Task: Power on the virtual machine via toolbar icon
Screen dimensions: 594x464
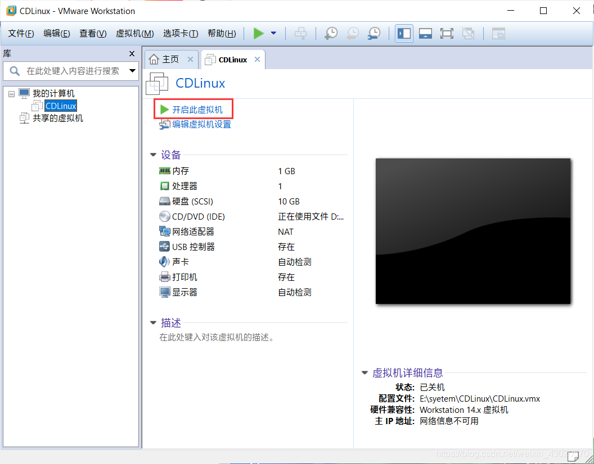Action: point(259,33)
